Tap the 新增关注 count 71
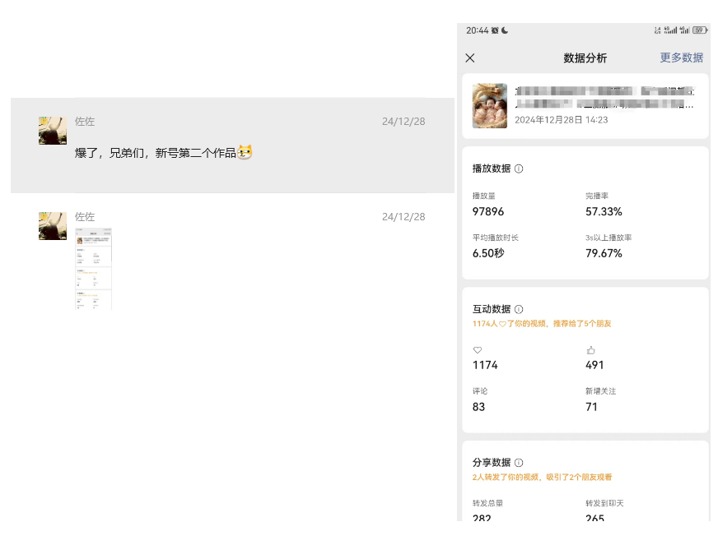Viewport: 718px width, 545px height. 591,407
